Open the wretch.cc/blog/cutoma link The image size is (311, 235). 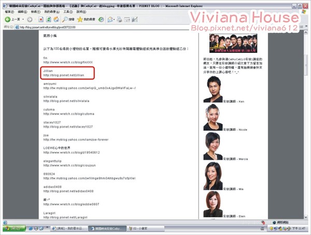pyautogui.click(x=69, y=114)
